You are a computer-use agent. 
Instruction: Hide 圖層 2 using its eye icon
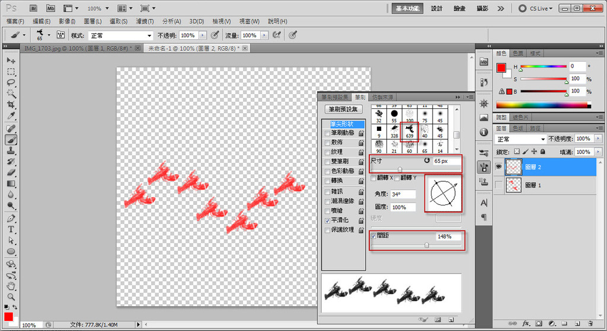pyautogui.click(x=499, y=166)
